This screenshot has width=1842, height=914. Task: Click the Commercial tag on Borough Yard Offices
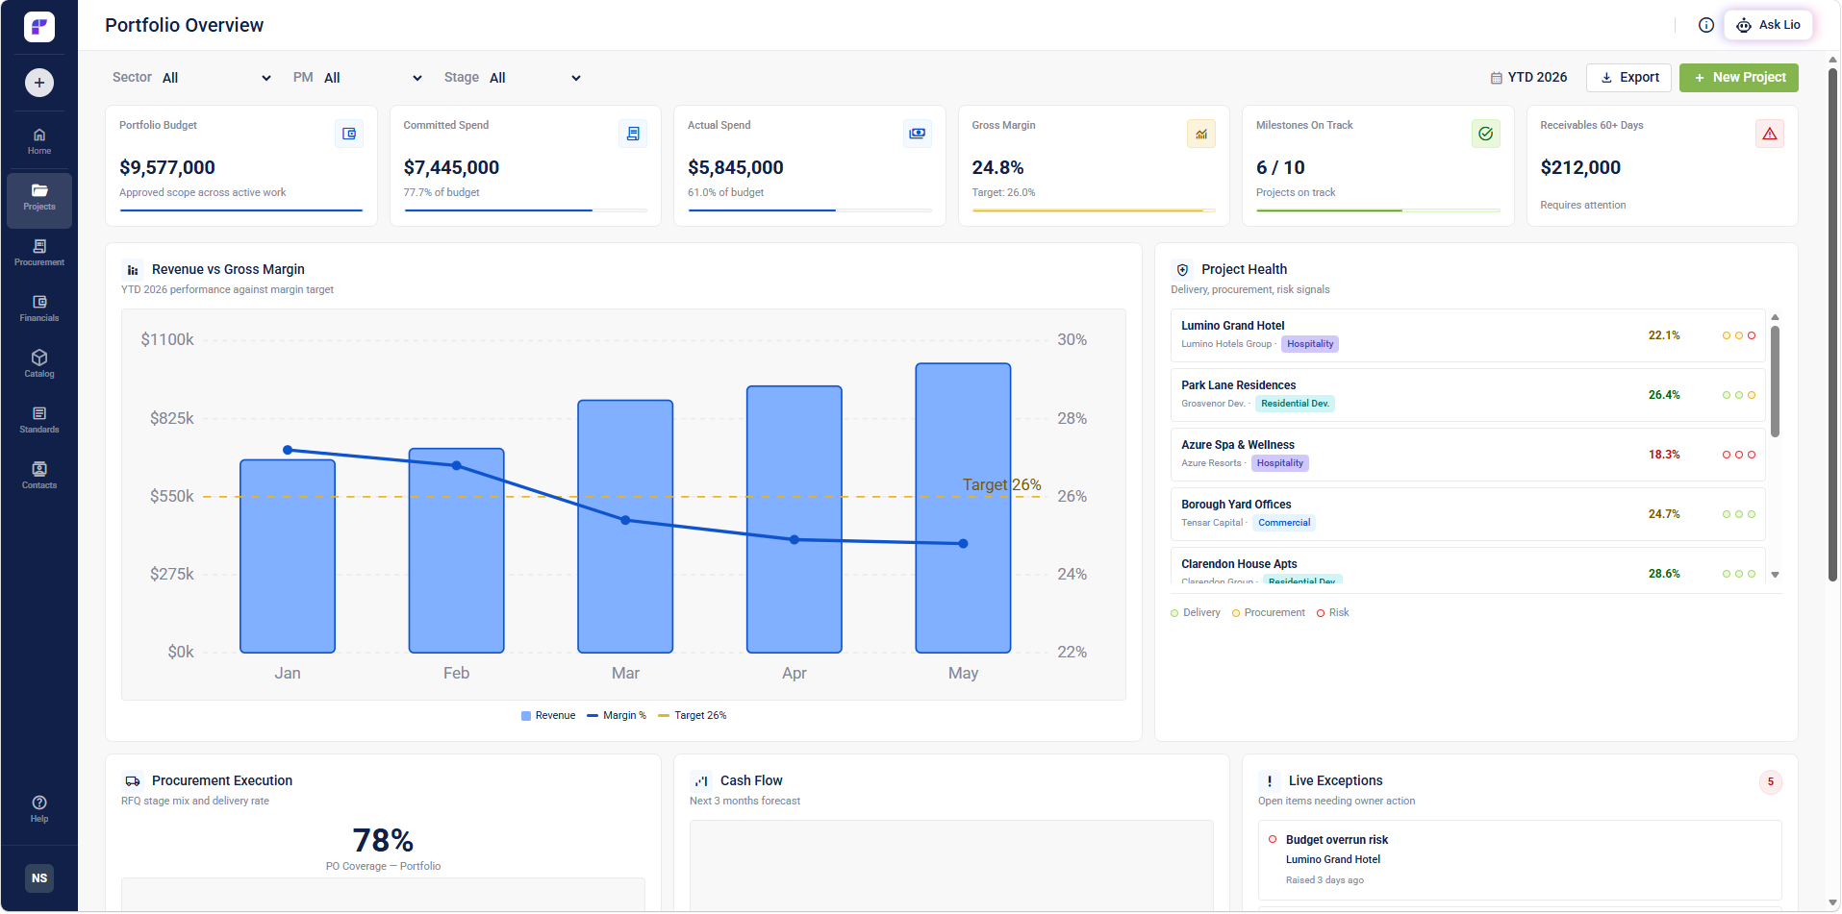click(x=1284, y=523)
